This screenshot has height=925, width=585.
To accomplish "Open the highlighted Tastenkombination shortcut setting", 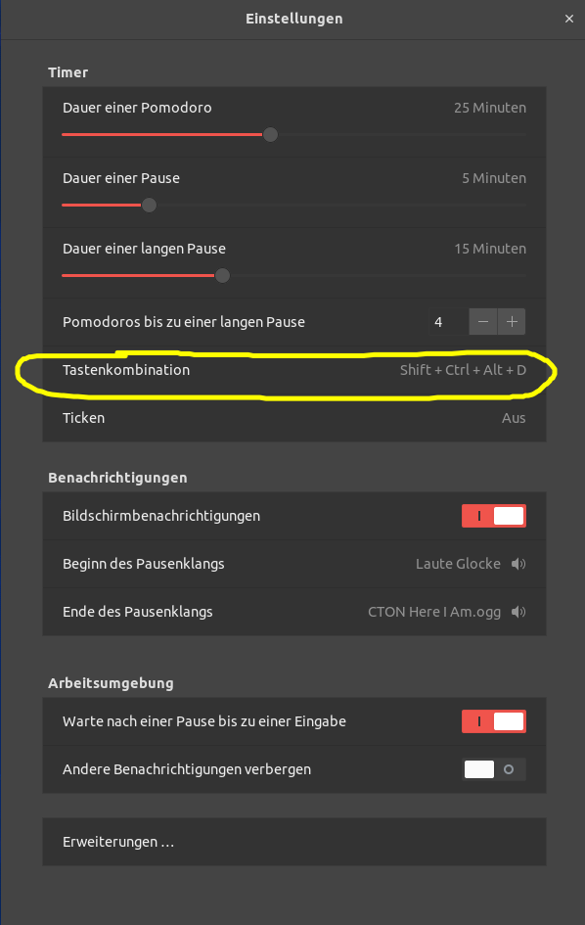I will click(x=293, y=370).
